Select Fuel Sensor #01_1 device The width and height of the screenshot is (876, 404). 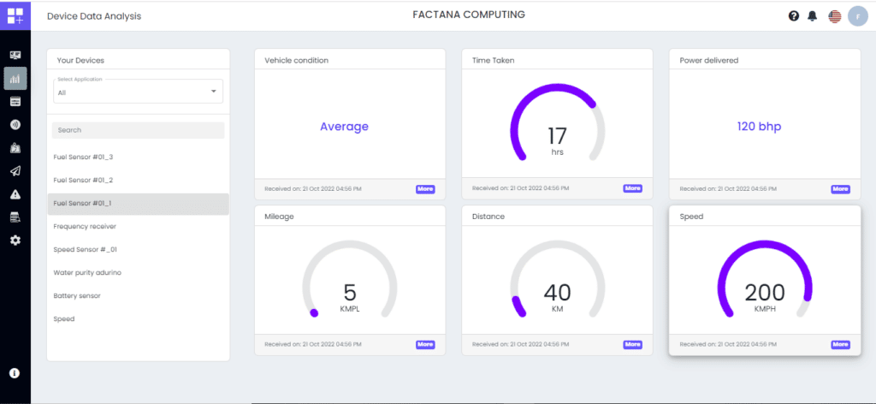[138, 204]
